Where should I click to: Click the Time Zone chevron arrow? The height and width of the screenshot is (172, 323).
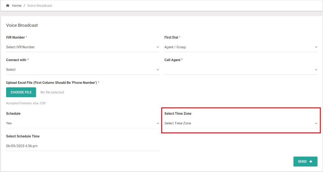point(316,123)
